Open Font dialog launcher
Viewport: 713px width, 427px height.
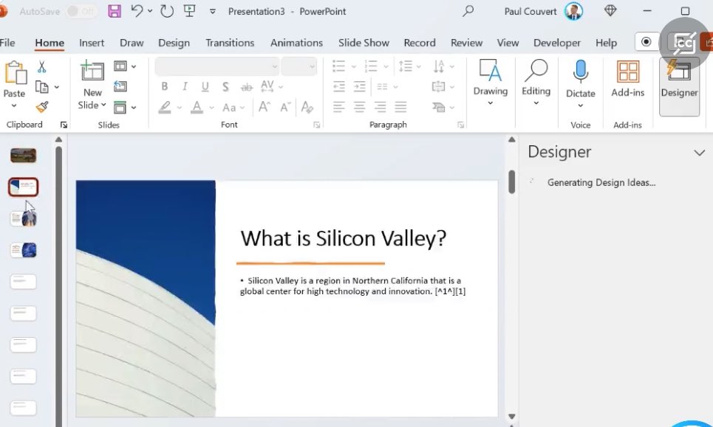coord(316,125)
